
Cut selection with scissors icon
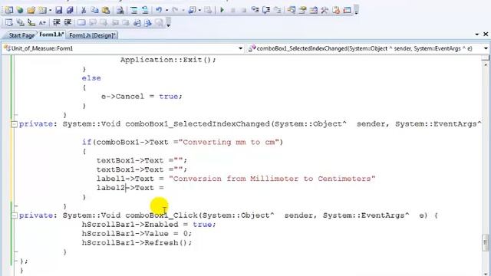84,10
